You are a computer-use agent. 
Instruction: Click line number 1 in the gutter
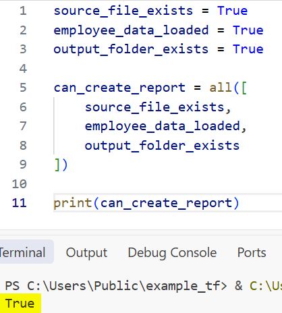click(x=23, y=11)
